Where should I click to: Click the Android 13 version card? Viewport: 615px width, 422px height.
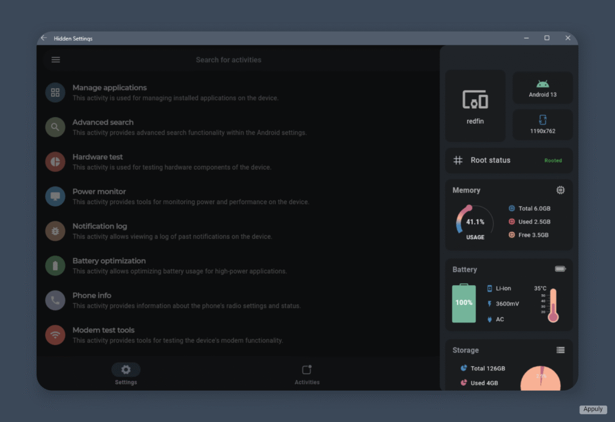click(542, 88)
